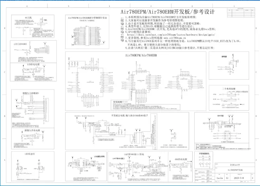Select 'Air780EPM开发板' in the title block
Viewport: 260px width, 186px height.
tap(235, 170)
